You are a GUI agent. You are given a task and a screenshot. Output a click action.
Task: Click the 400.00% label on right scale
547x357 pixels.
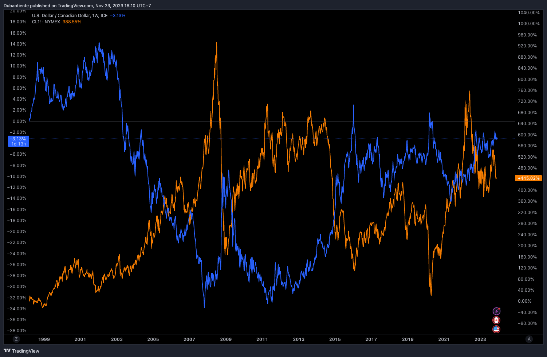pos(527,190)
